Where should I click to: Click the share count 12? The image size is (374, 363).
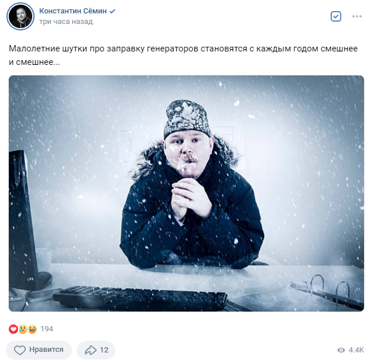click(x=104, y=350)
